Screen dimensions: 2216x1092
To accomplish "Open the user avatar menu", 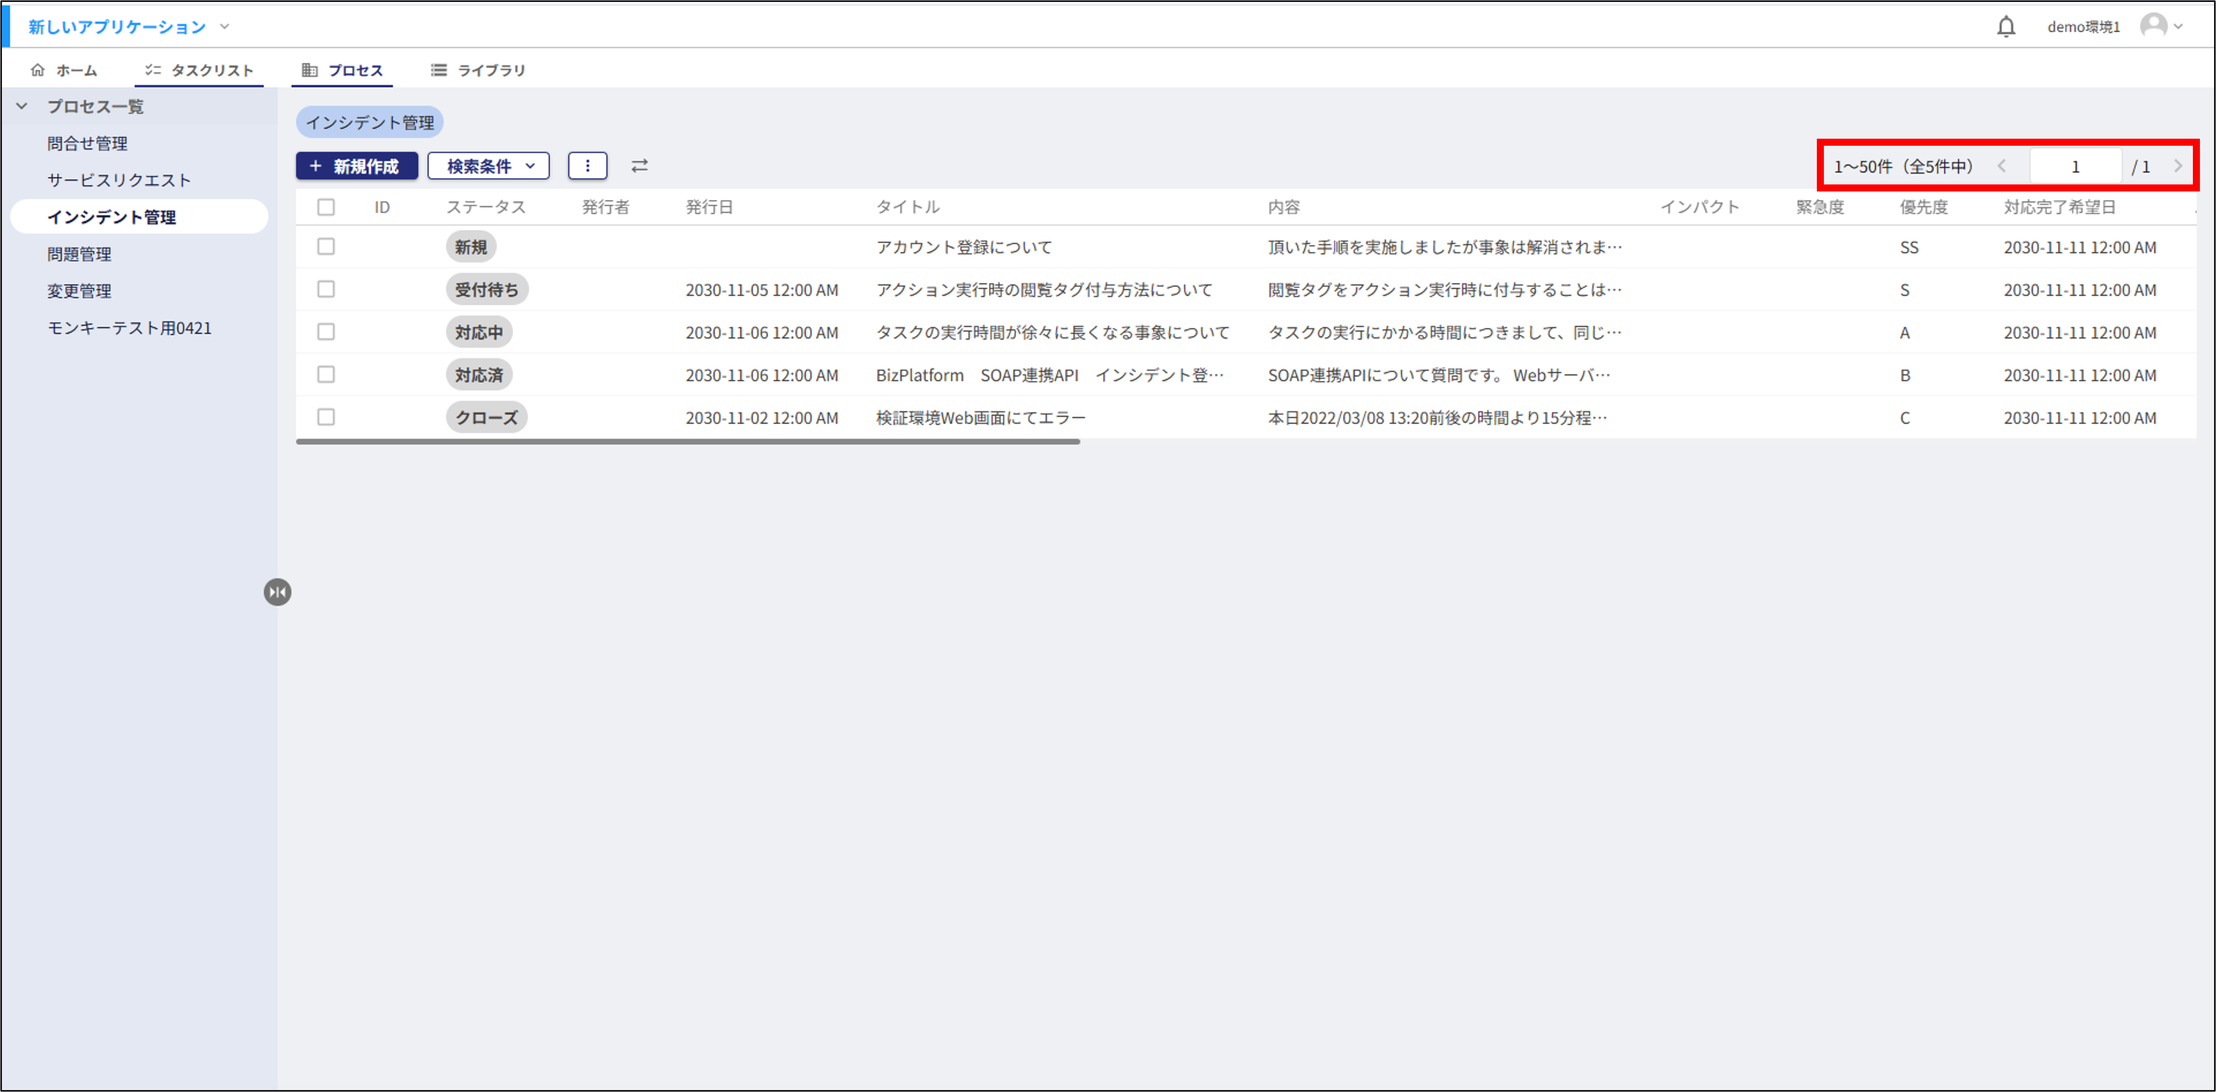I will [x=2156, y=26].
